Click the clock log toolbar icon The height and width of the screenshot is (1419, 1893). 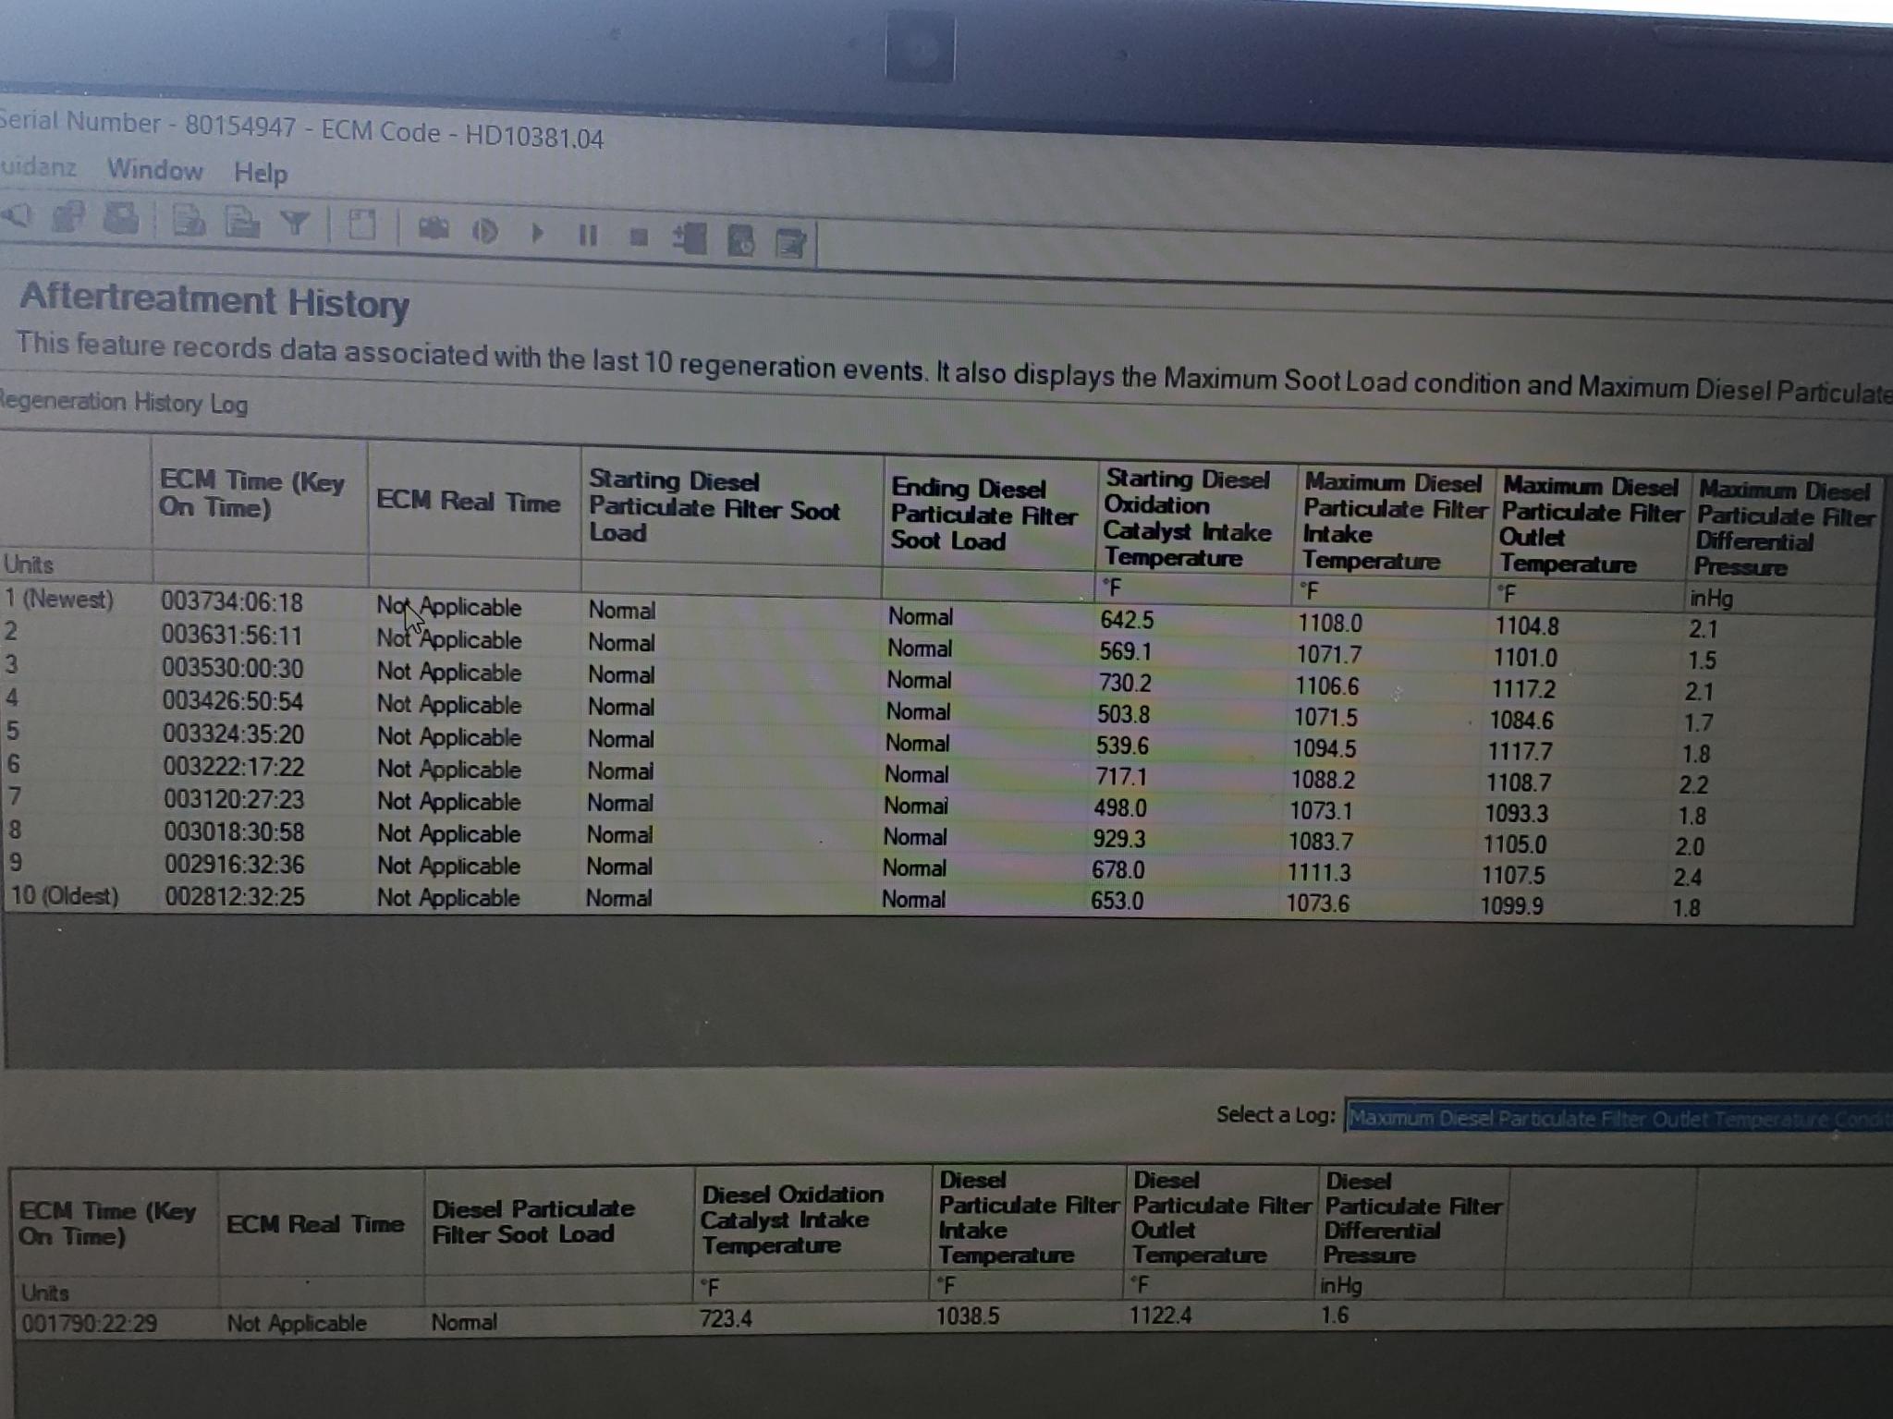[x=741, y=242]
